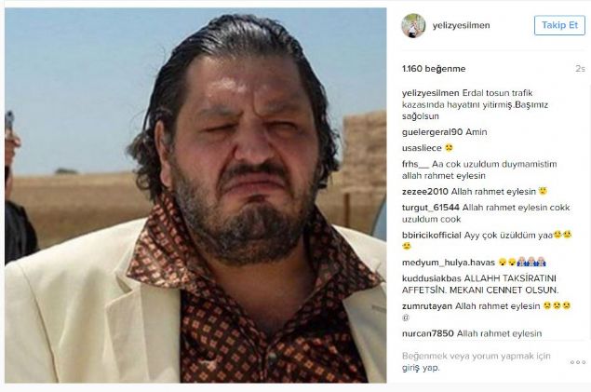Follow the account with Takip Et button
Screen dimensions: 591x392
tap(559, 26)
